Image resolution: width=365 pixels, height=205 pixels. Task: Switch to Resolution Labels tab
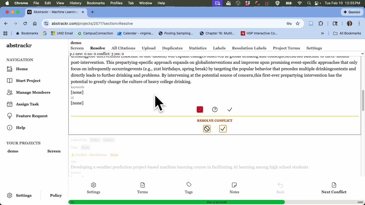tap(249, 48)
